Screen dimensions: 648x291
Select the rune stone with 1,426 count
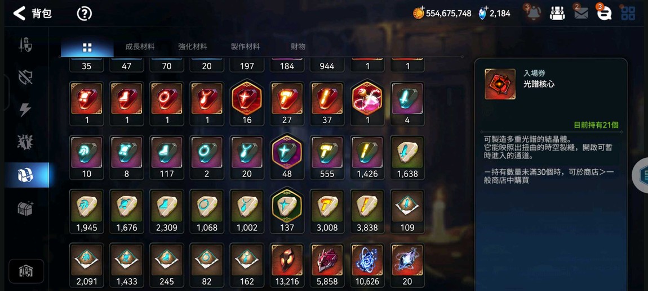click(x=367, y=157)
